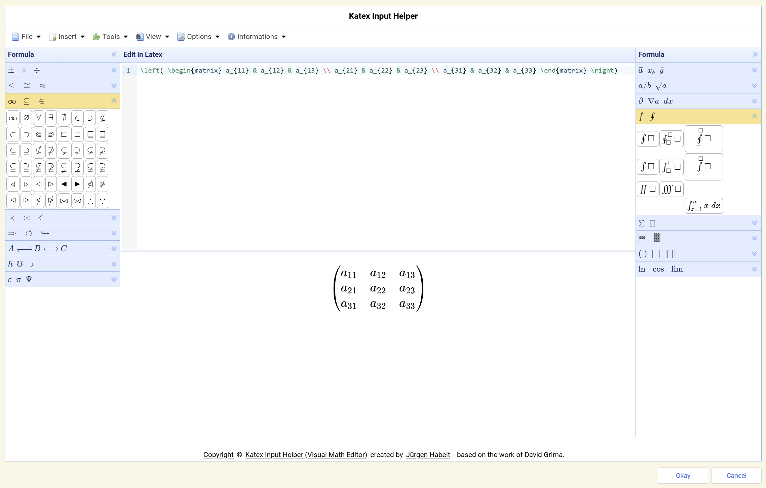766x488 pixels.
Task: Insert the filled right triangle symbol
Action: (77, 184)
